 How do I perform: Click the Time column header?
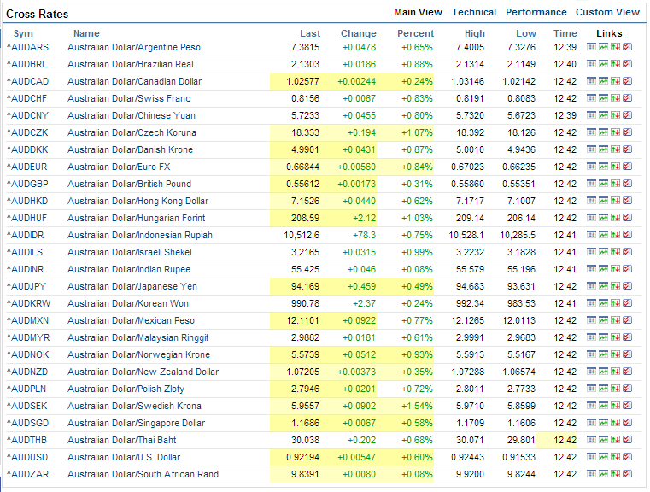pyautogui.click(x=565, y=33)
